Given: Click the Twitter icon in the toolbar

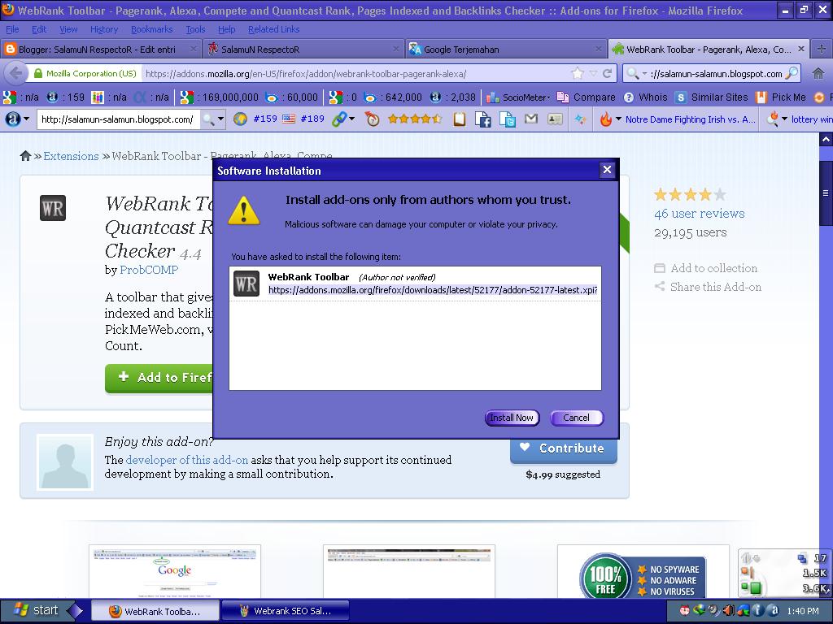Looking at the screenshot, I should 509,119.
